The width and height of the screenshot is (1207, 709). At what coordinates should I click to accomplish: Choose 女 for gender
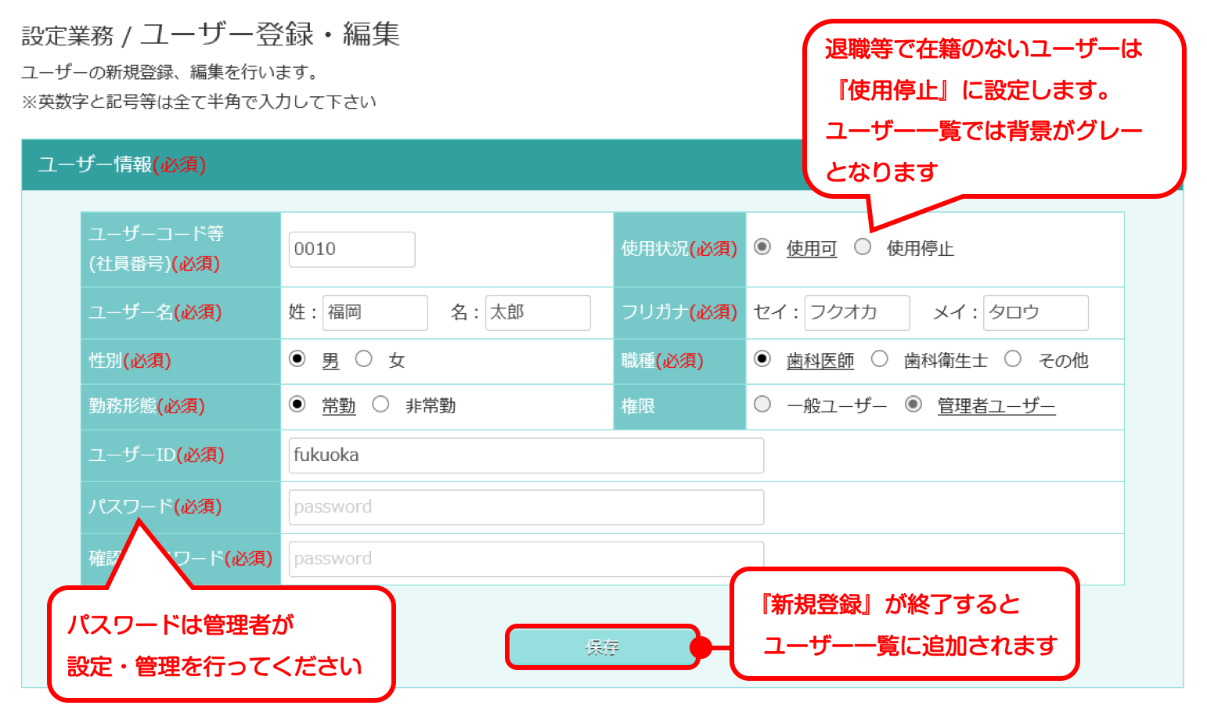[364, 359]
